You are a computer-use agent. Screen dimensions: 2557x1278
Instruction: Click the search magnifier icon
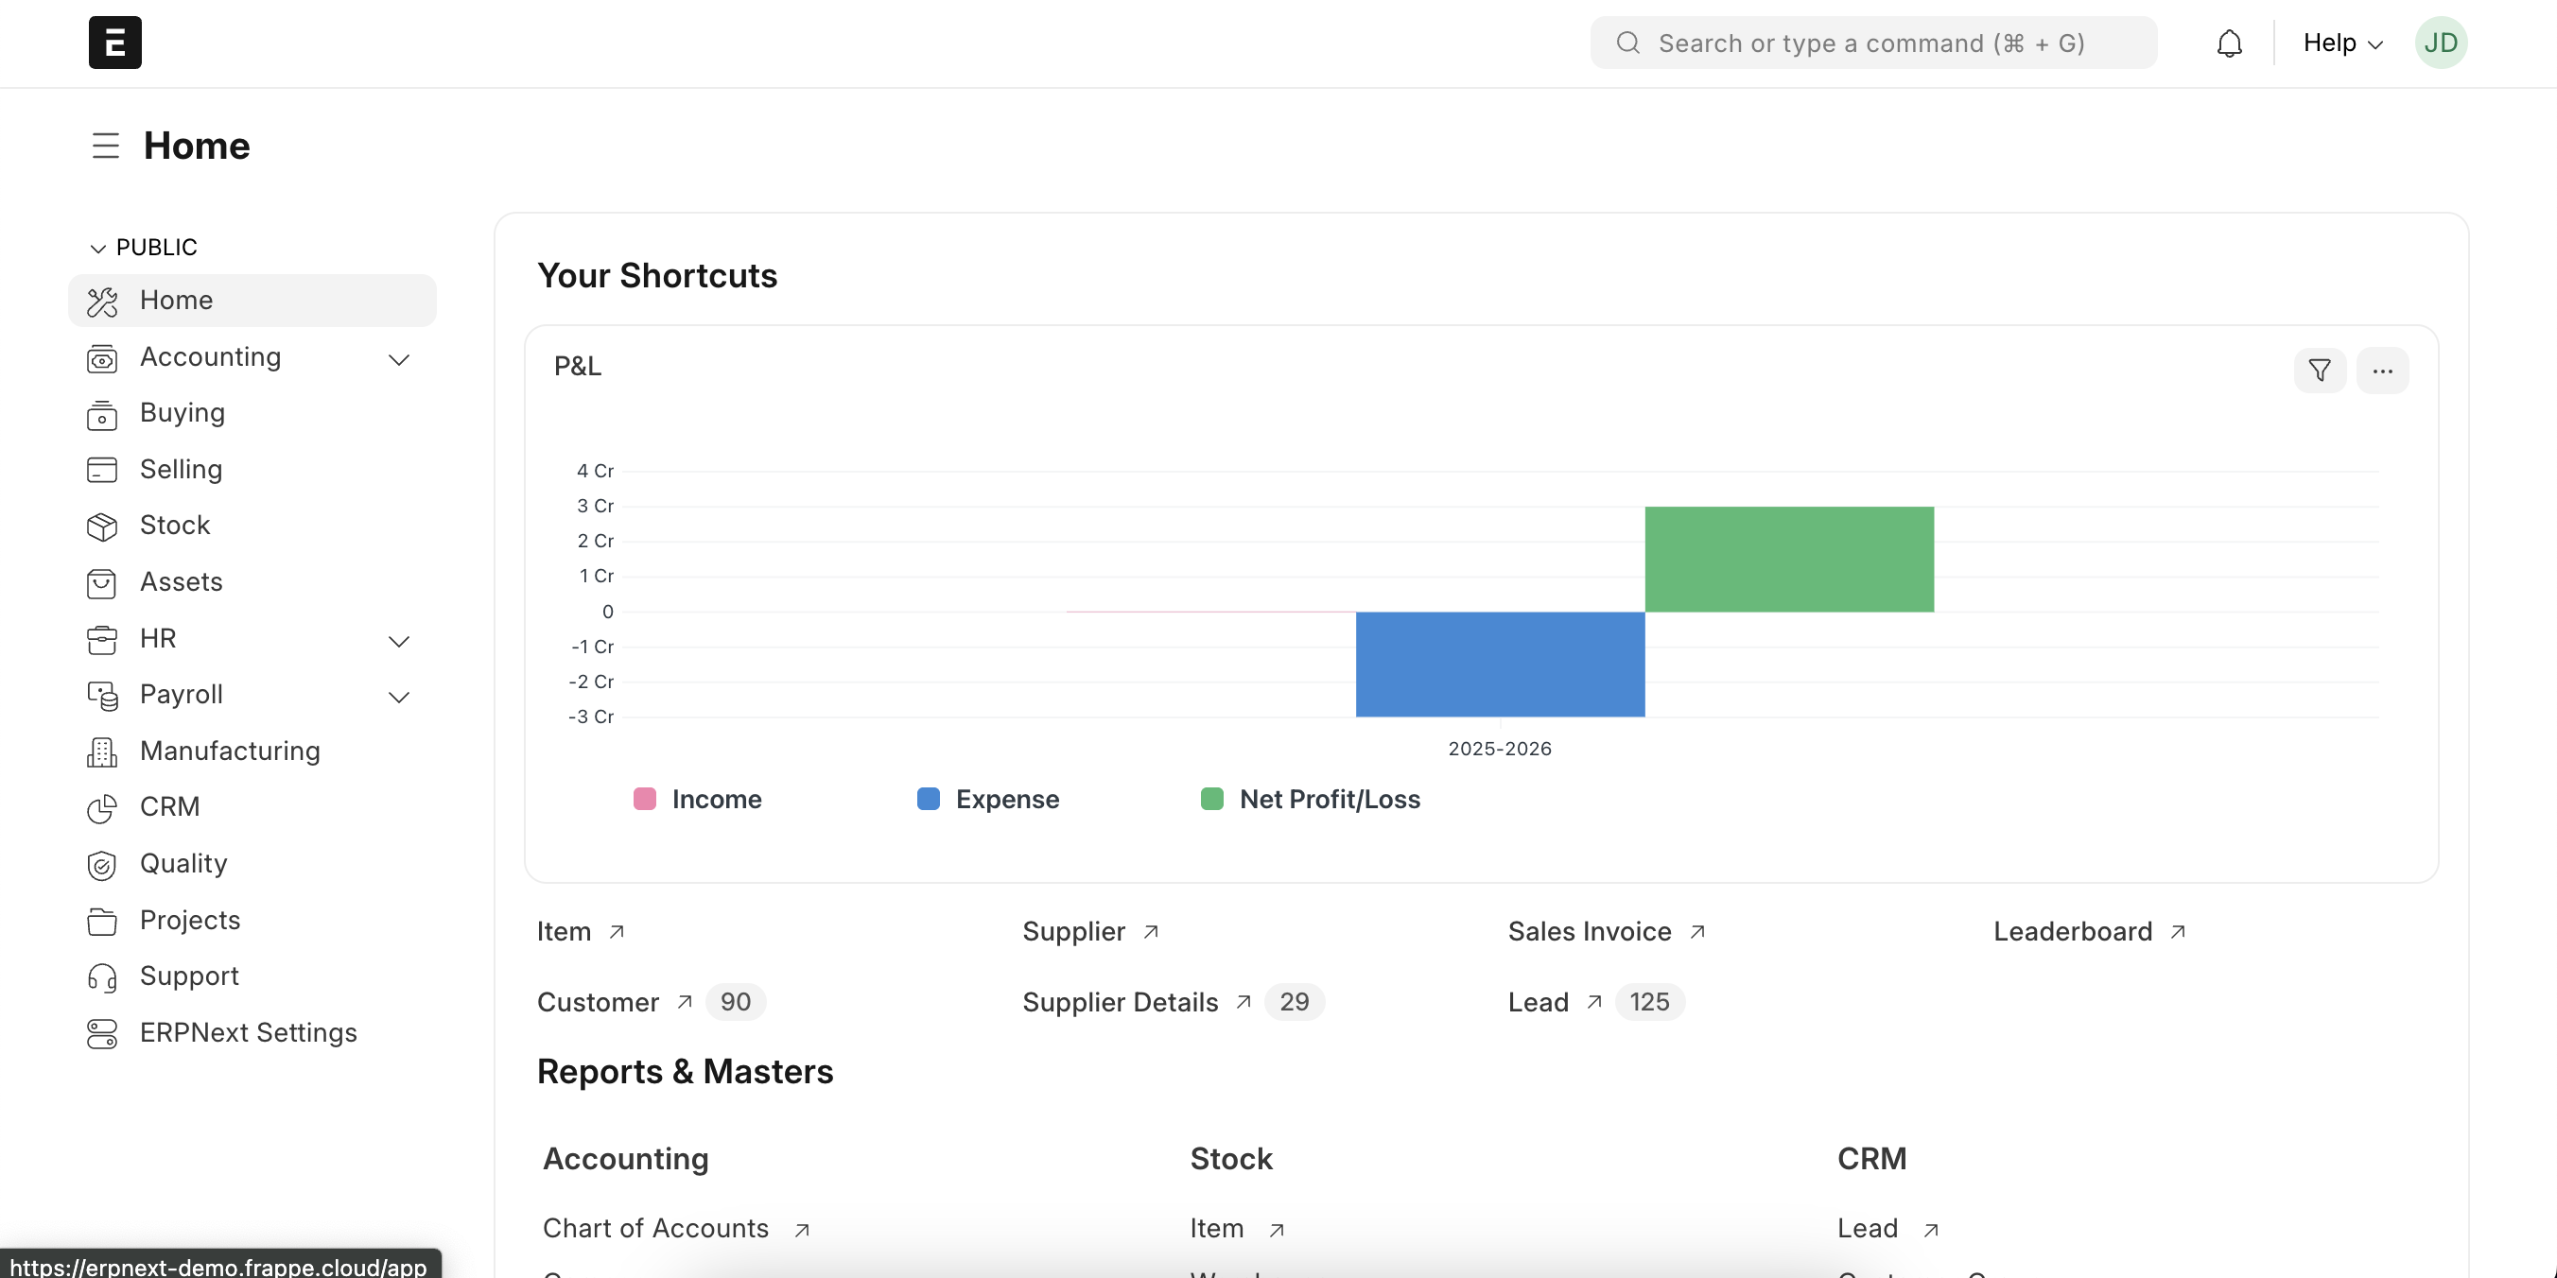coord(1627,43)
